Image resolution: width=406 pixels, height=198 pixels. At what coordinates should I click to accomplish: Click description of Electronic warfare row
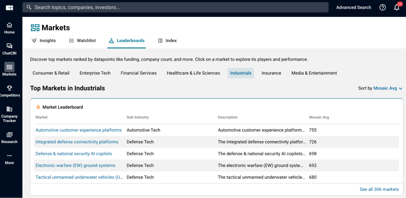pos(261,165)
